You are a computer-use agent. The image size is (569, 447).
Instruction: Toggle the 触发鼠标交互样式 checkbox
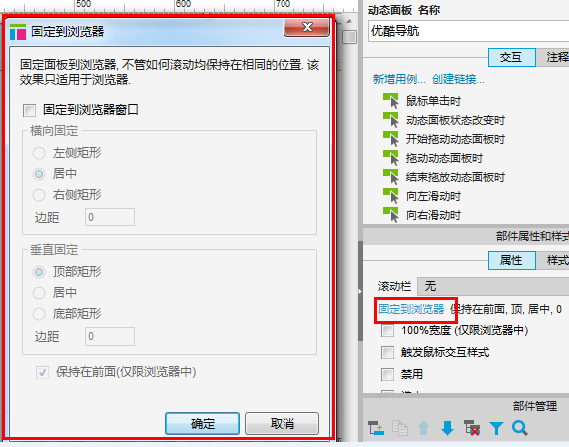[x=388, y=352]
